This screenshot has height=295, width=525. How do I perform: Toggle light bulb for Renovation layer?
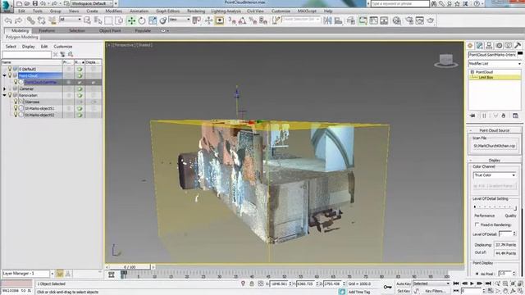[x=10, y=95]
